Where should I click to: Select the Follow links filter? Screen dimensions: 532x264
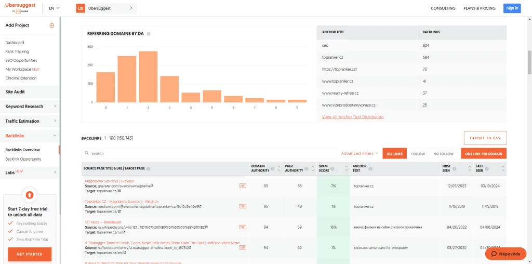(418, 153)
